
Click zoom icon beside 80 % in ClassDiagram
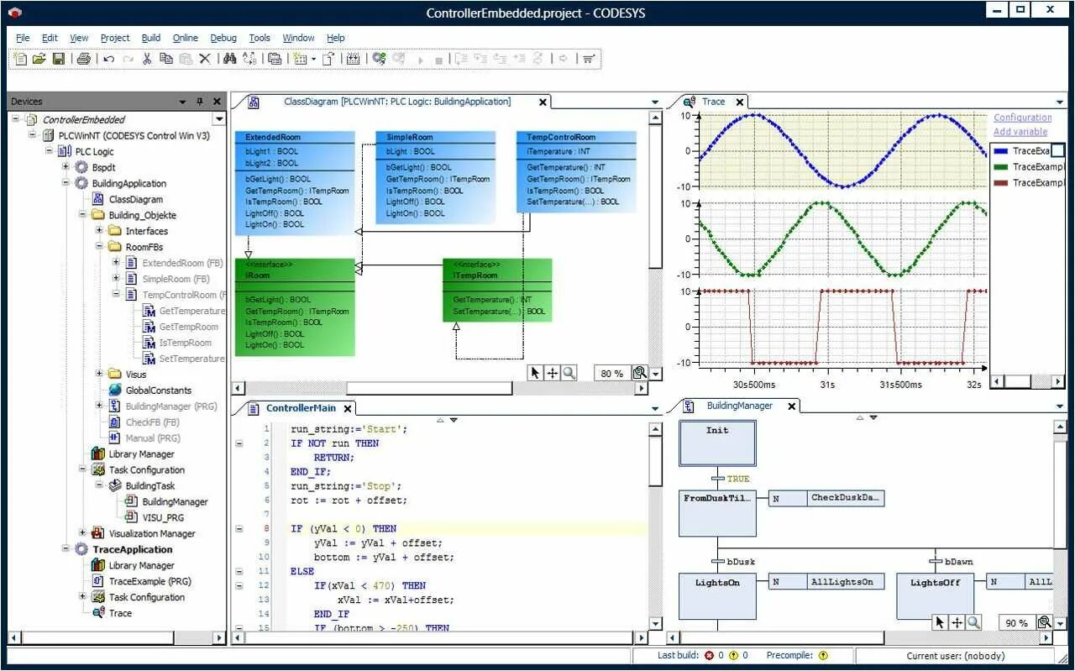coord(639,373)
